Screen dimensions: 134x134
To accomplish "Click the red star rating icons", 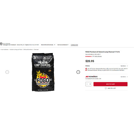I will [88, 56].
